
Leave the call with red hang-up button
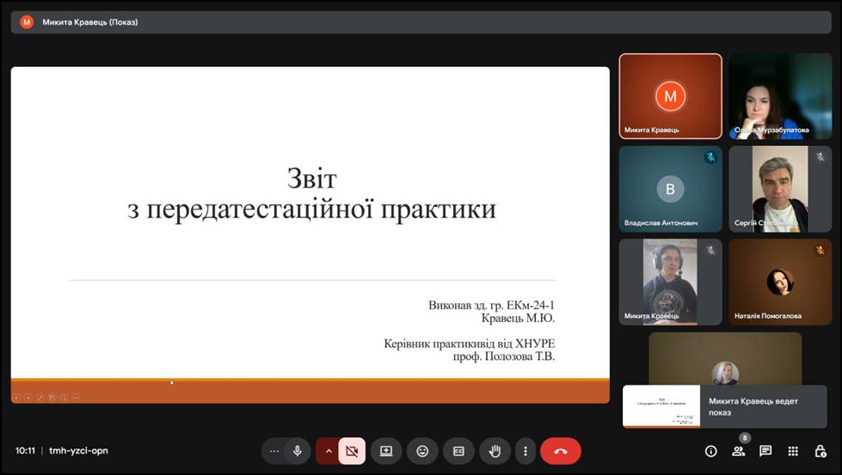561,451
